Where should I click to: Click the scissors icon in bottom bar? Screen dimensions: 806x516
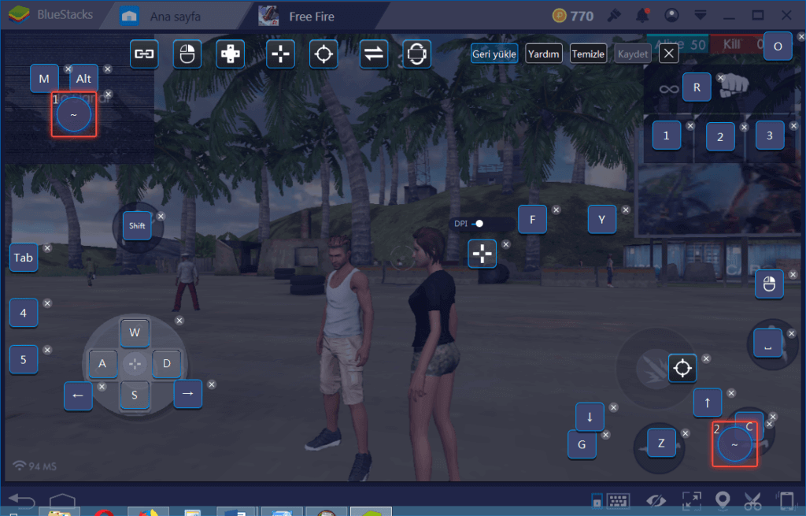coord(752,500)
